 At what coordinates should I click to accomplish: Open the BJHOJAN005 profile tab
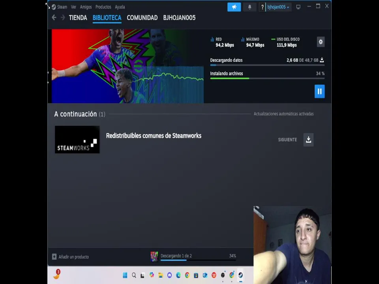(179, 18)
